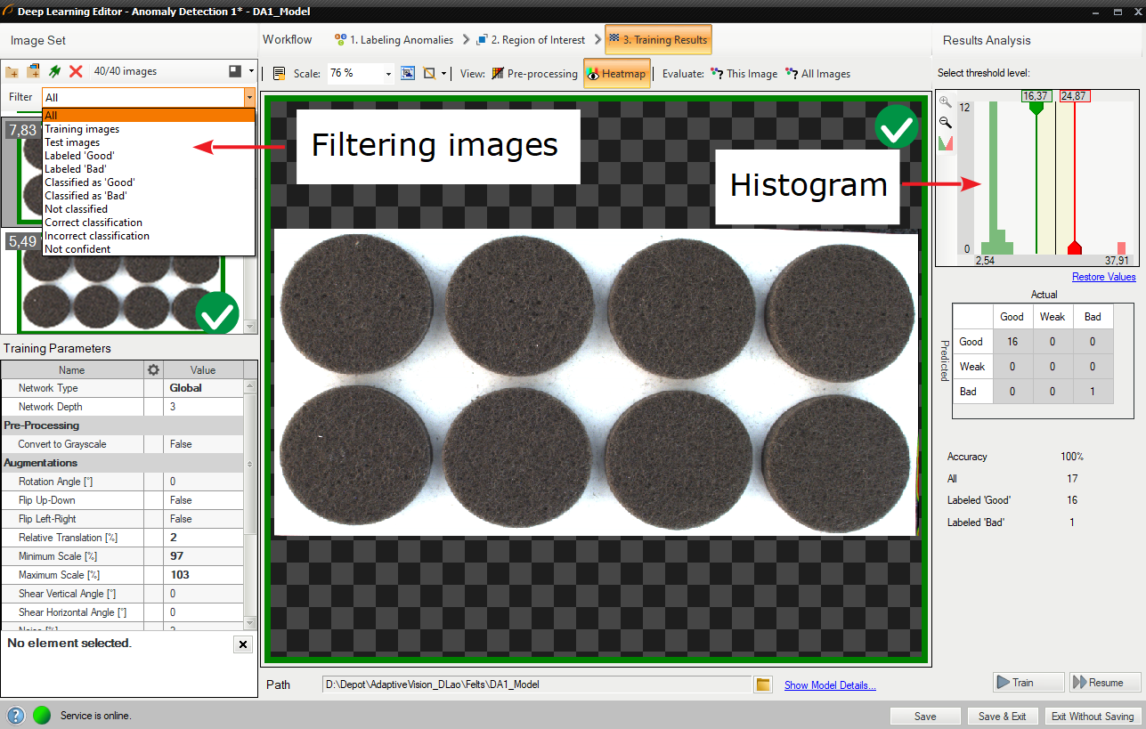Expand the thumbnail view mode dropdown
Screen dimensions: 1146x729
[x=251, y=71]
